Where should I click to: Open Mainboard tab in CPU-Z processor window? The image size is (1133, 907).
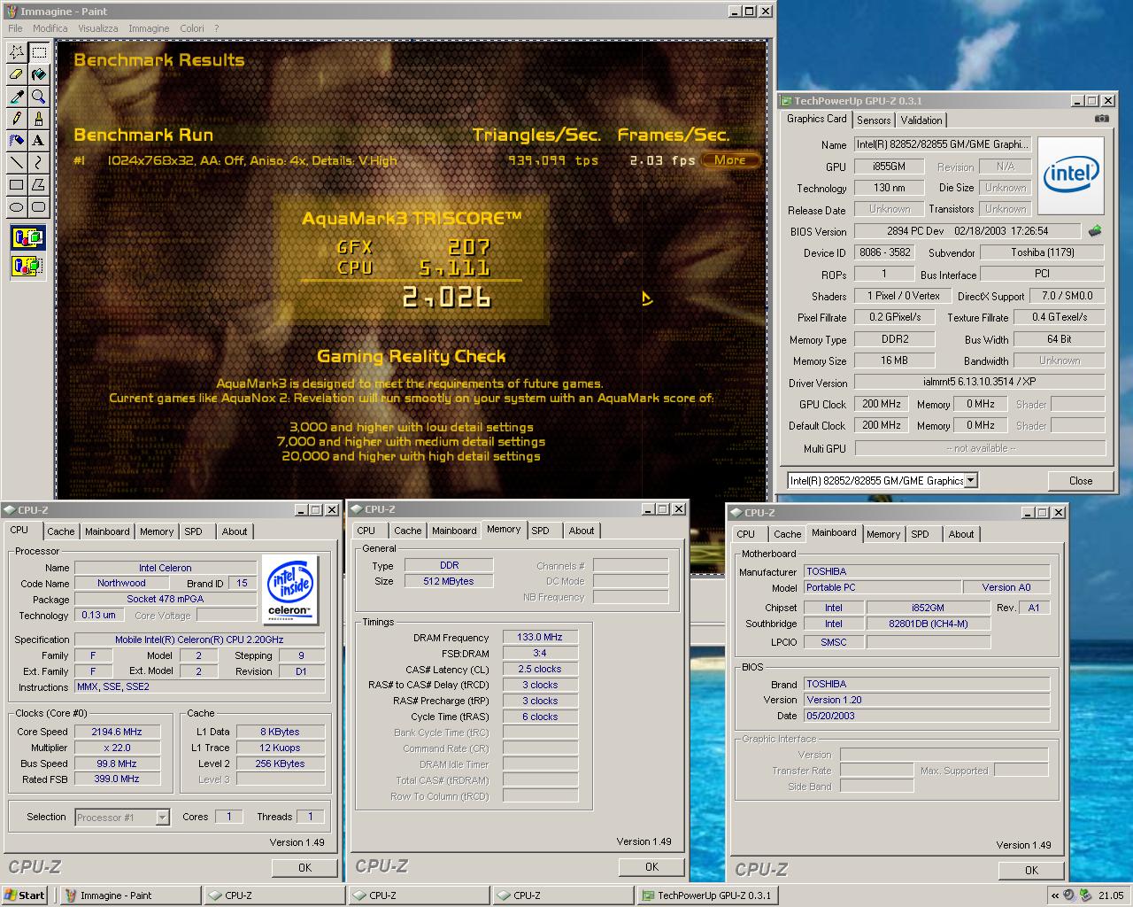tap(107, 531)
